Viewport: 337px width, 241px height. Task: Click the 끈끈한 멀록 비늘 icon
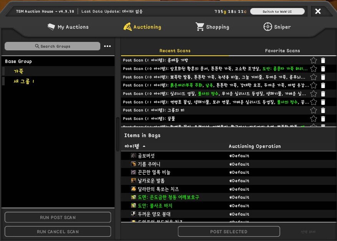coord(133,172)
